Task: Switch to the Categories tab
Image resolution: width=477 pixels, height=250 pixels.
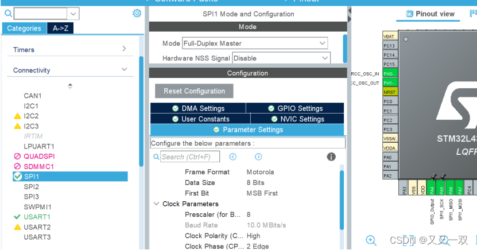Action: (x=24, y=28)
